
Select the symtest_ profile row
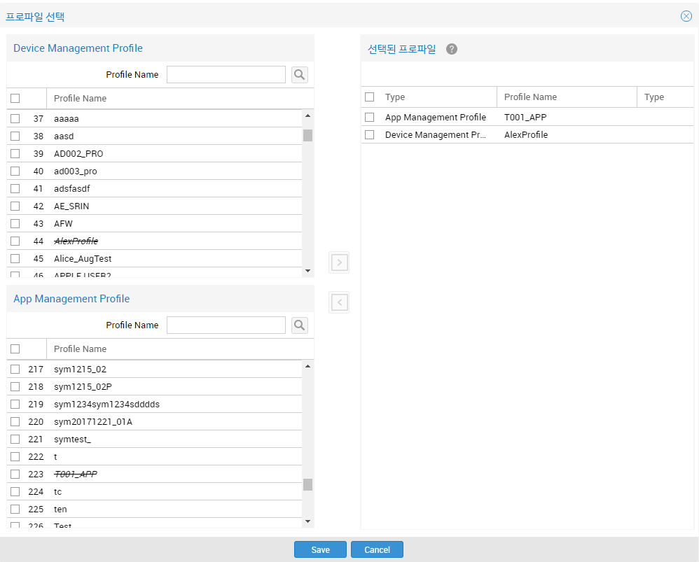tap(72, 440)
